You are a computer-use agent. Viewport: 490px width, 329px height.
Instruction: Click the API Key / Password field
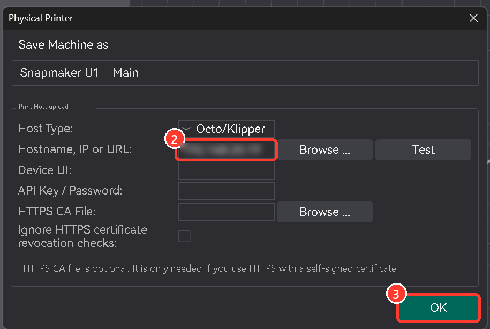226,191
